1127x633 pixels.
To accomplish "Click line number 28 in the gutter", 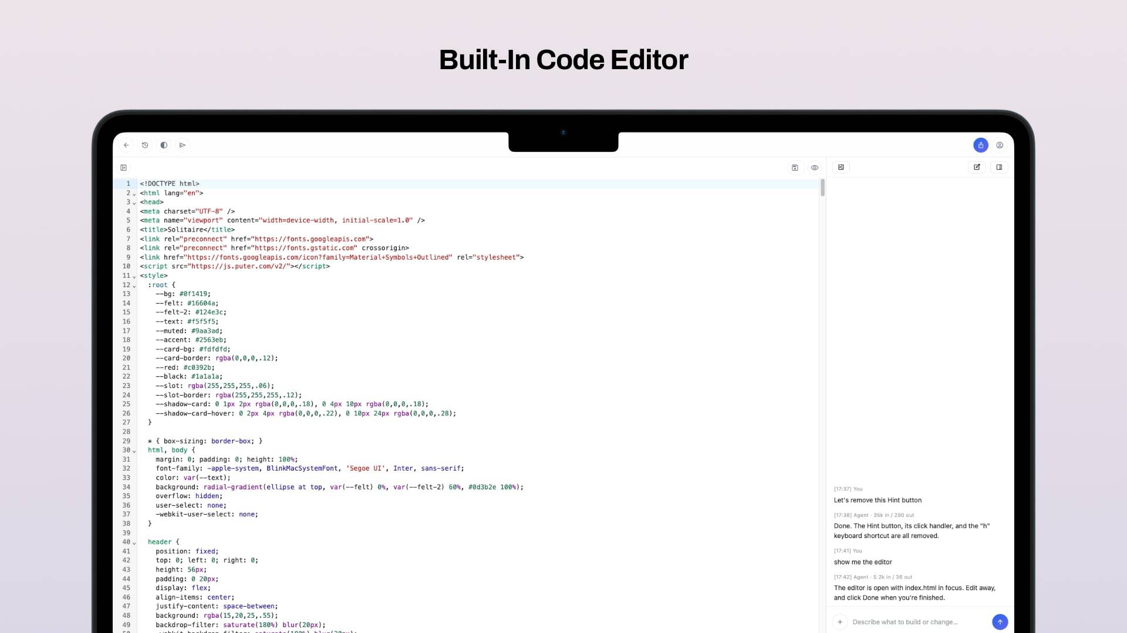I will tap(126, 432).
